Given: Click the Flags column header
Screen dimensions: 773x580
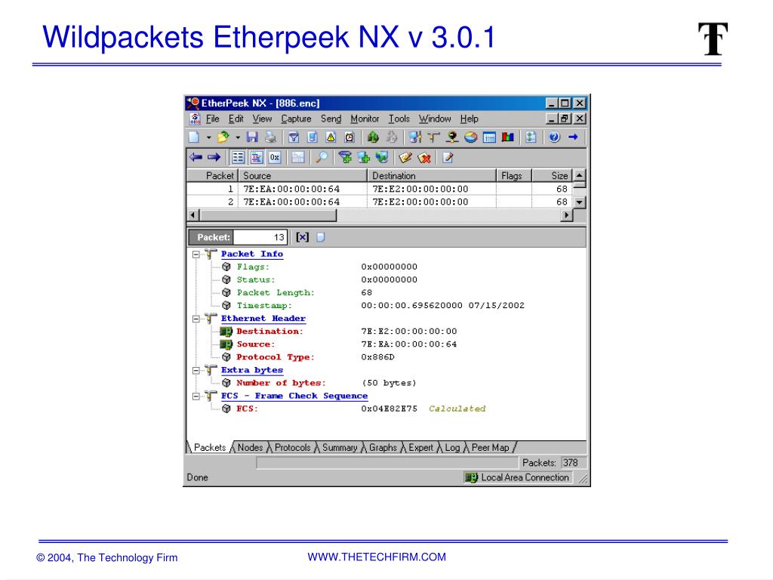Looking at the screenshot, I should (514, 175).
